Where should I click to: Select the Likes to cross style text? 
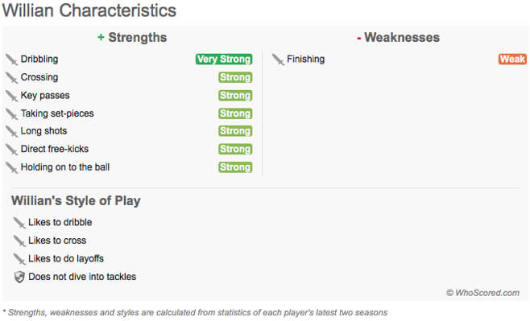pyautogui.click(x=57, y=241)
